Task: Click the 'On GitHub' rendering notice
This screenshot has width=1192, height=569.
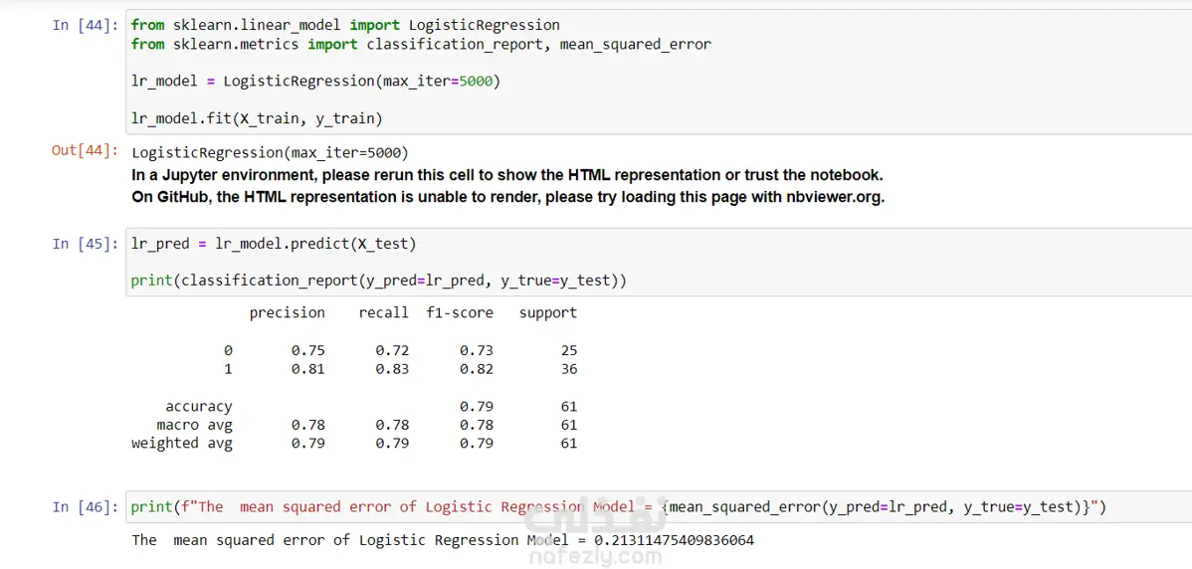Action: pyautogui.click(x=507, y=197)
